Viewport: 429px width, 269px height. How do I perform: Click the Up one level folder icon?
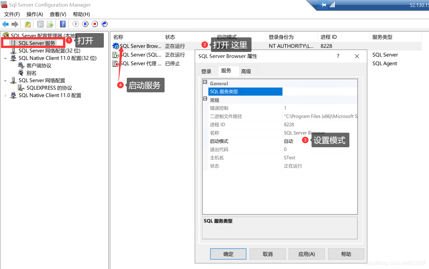pyautogui.click(x=28, y=24)
